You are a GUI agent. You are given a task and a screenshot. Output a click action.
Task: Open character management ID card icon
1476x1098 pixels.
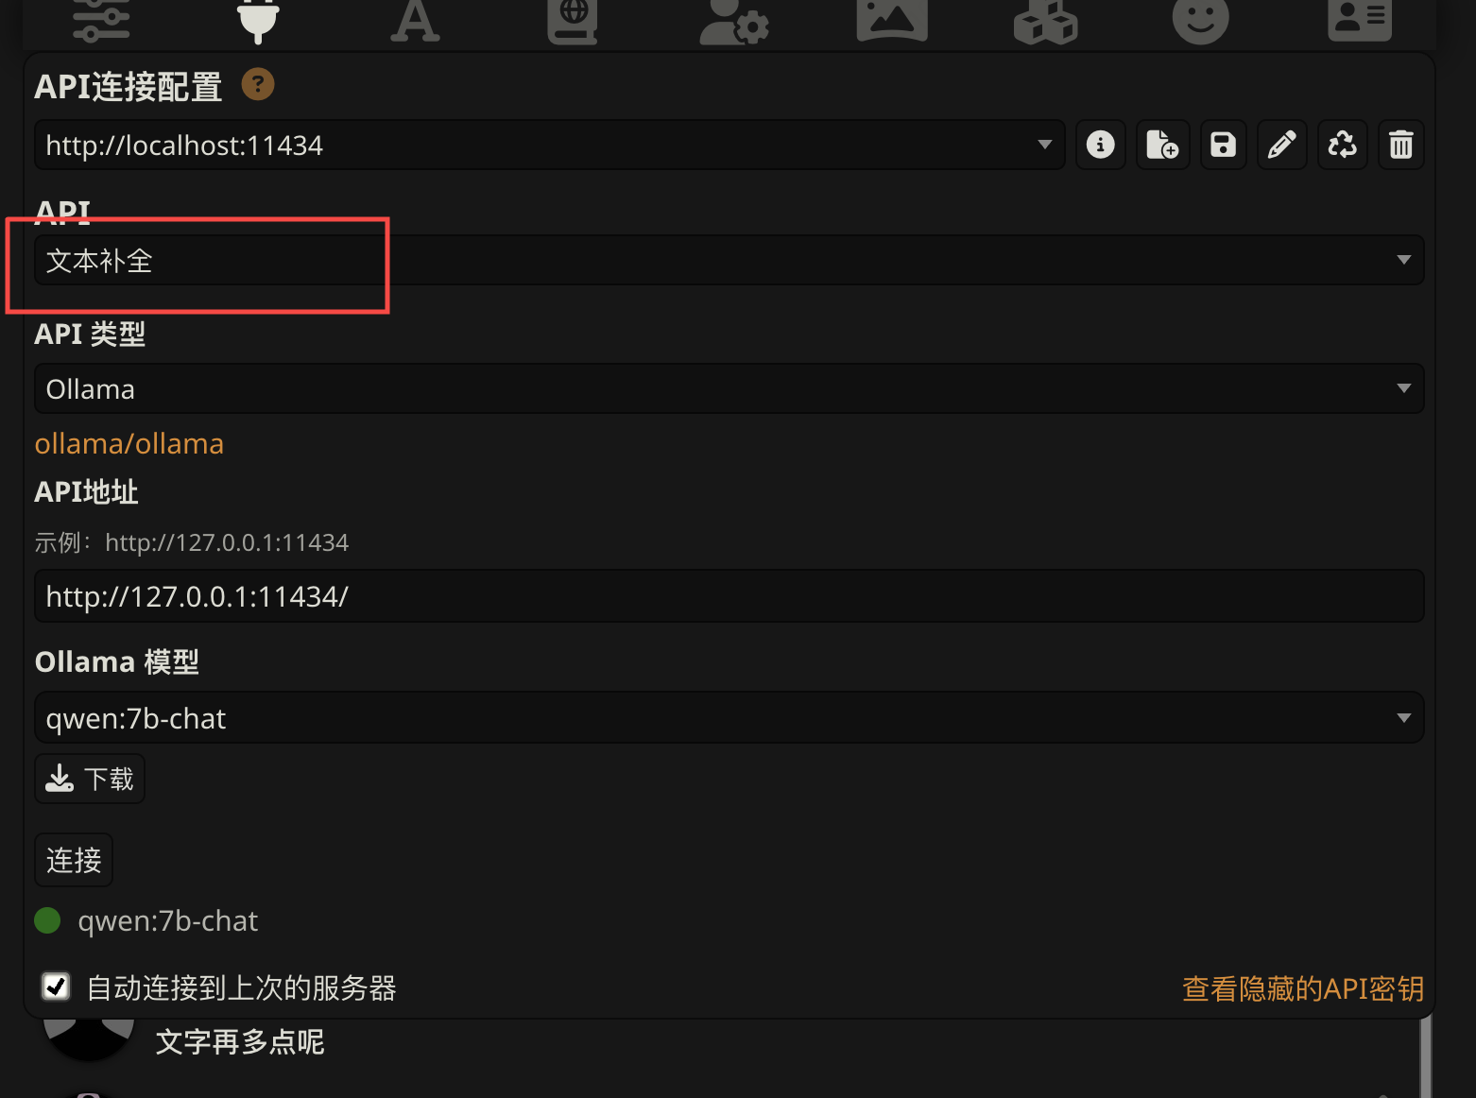1359,21
